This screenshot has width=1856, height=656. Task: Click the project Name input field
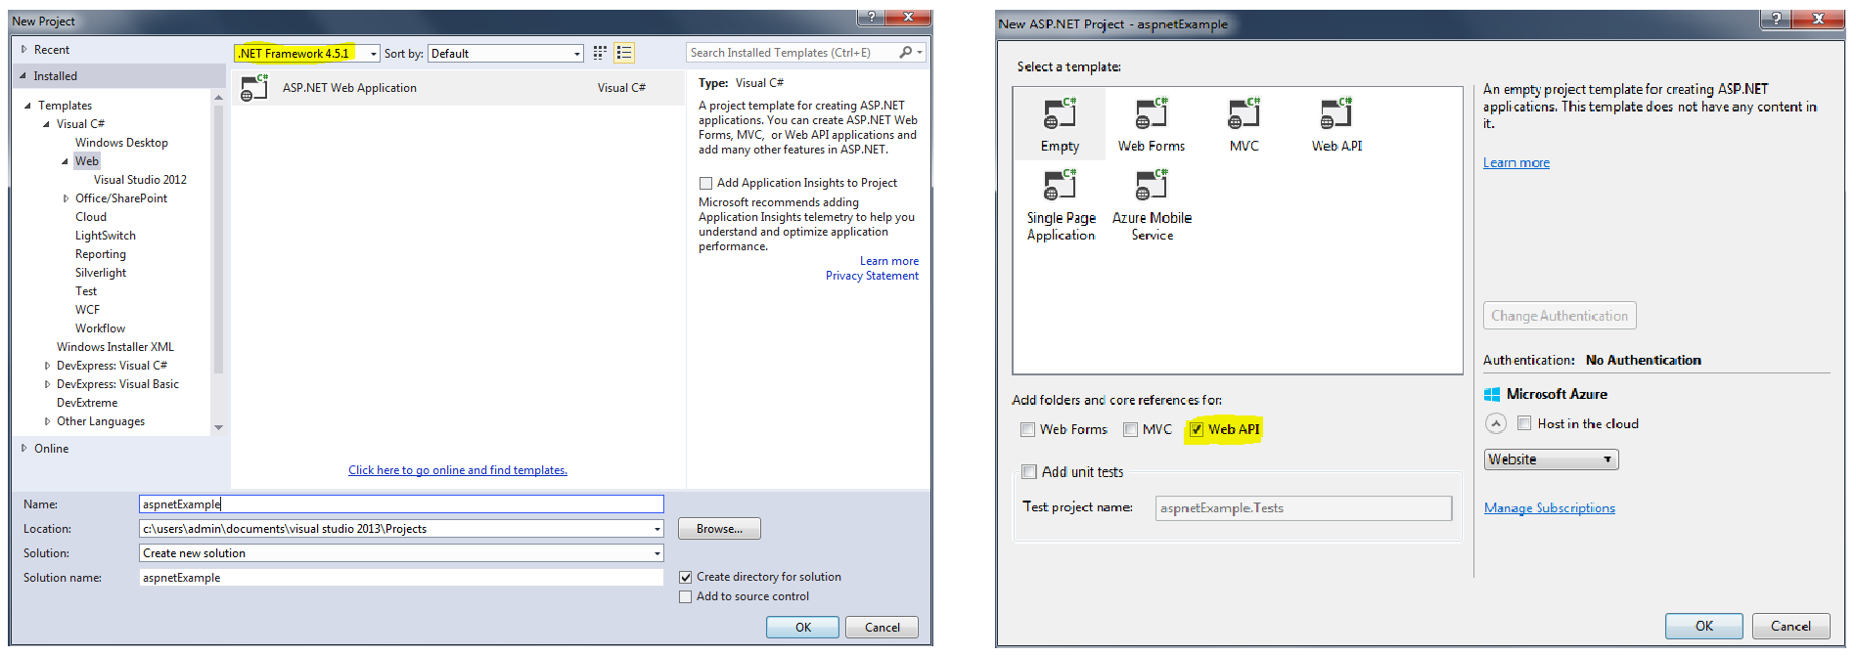[401, 504]
